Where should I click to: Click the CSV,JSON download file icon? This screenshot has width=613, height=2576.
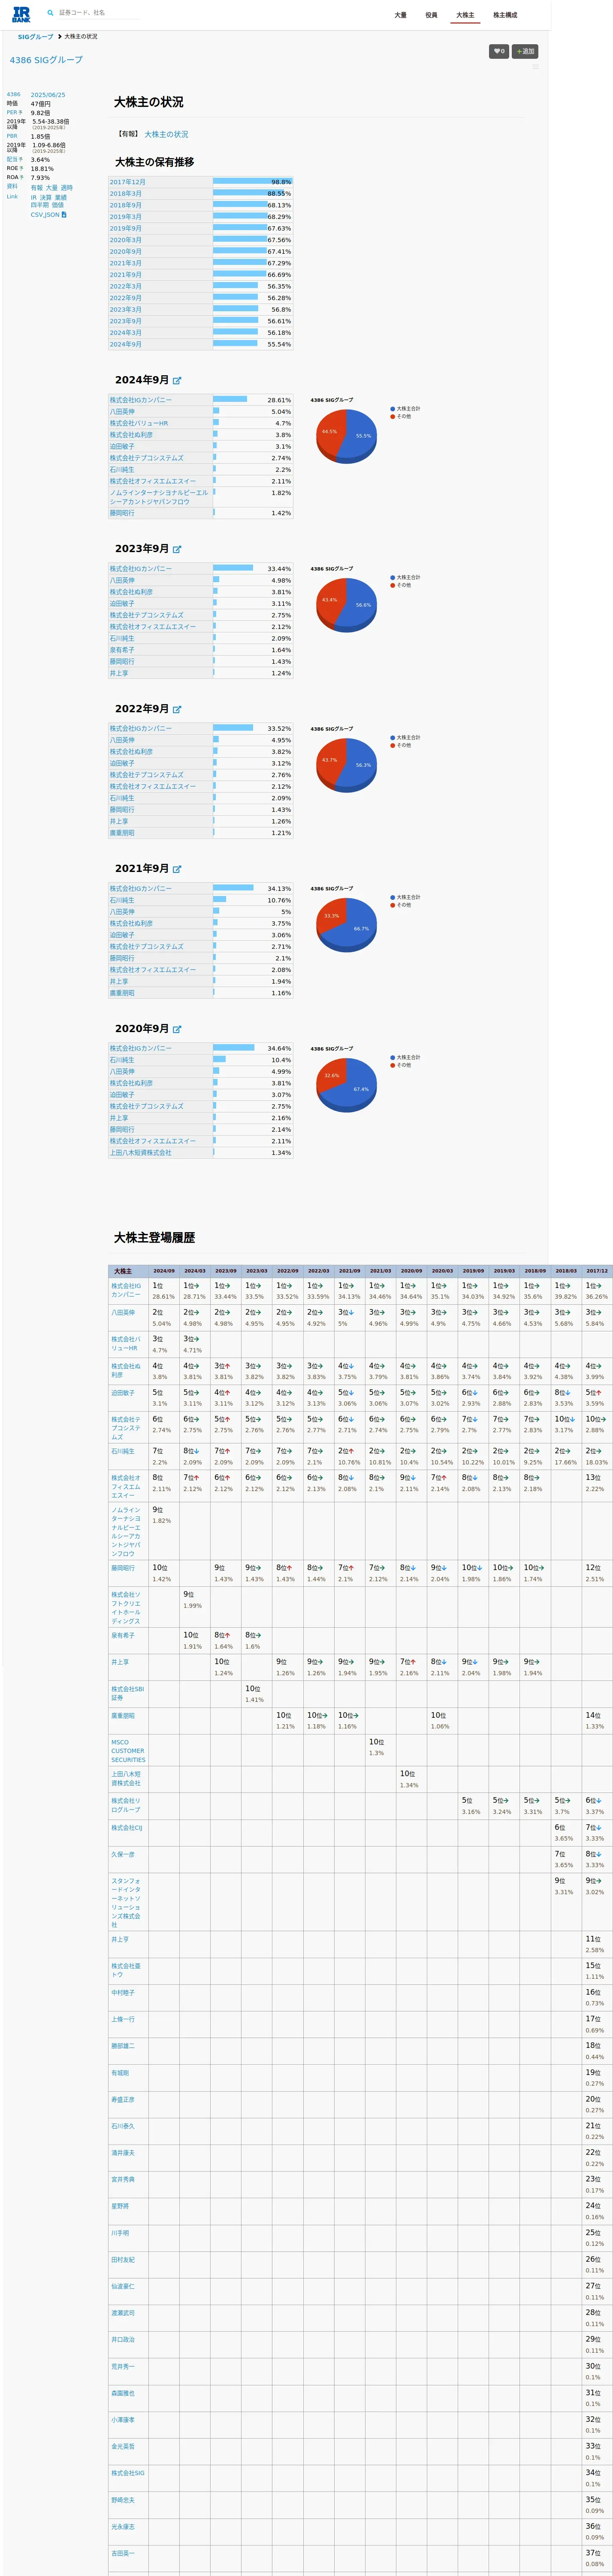(x=64, y=215)
